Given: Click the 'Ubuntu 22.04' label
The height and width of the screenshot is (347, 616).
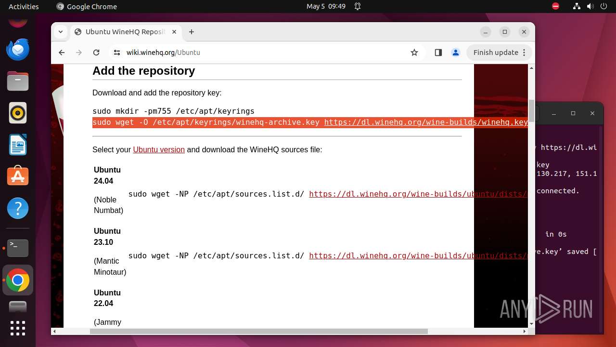Looking at the screenshot, I should tap(107, 298).
